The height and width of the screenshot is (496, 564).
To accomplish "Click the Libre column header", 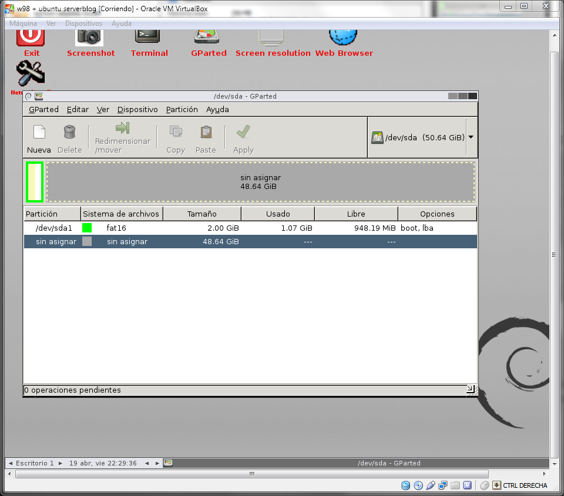I will coord(356,214).
